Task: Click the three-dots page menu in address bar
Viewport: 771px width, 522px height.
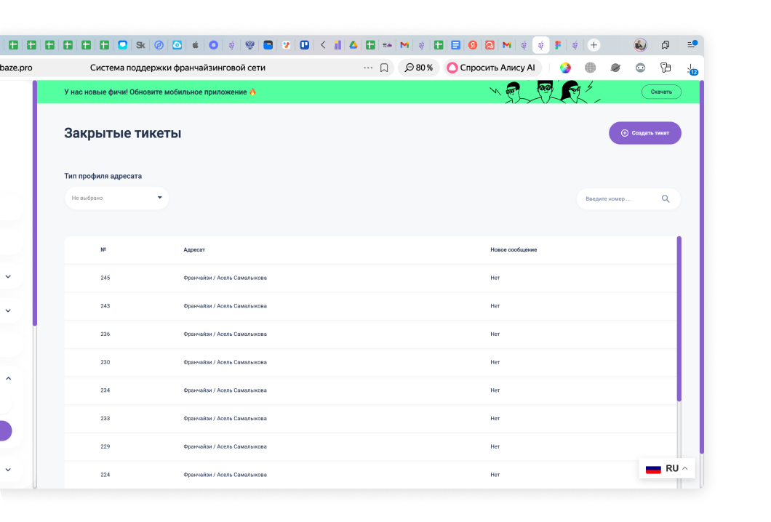Action: point(368,68)
